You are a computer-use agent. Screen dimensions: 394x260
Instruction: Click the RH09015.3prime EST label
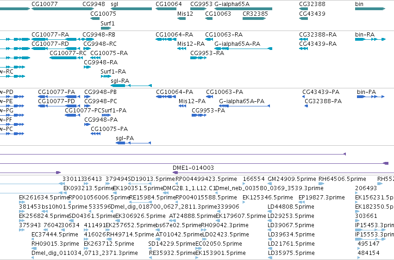tap(55, 244)
